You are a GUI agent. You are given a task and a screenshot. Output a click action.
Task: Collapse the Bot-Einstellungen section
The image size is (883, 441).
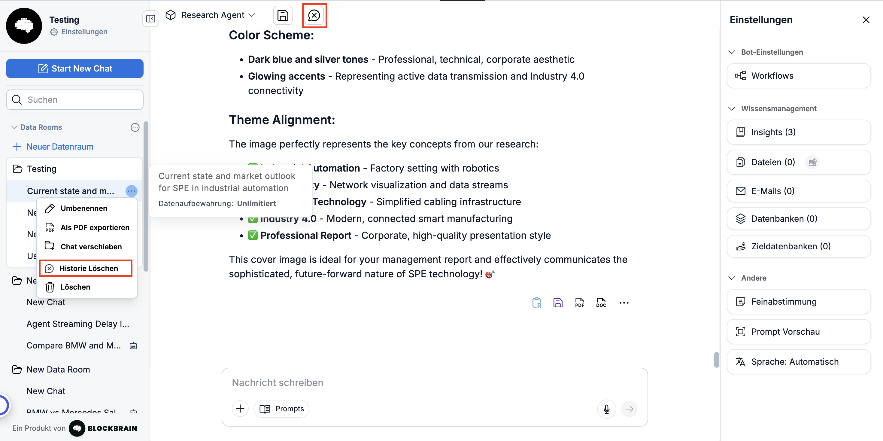point(732,52)
